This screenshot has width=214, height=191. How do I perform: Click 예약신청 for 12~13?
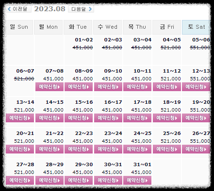pyautogui.click(x=196, y=87)
